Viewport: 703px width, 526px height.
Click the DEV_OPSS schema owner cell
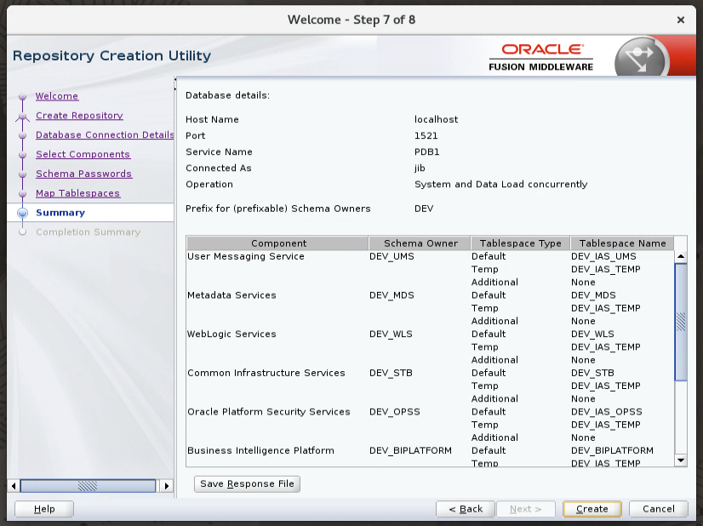pyautogui.click(x=395, y=412)
